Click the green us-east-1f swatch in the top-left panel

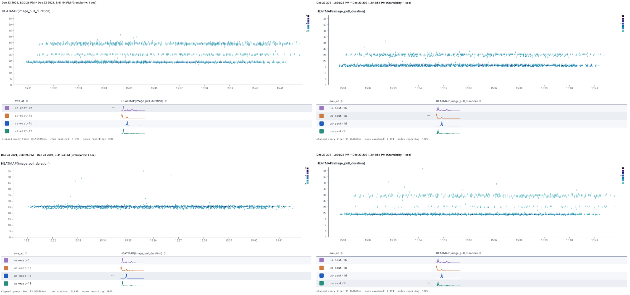[7, 131]
